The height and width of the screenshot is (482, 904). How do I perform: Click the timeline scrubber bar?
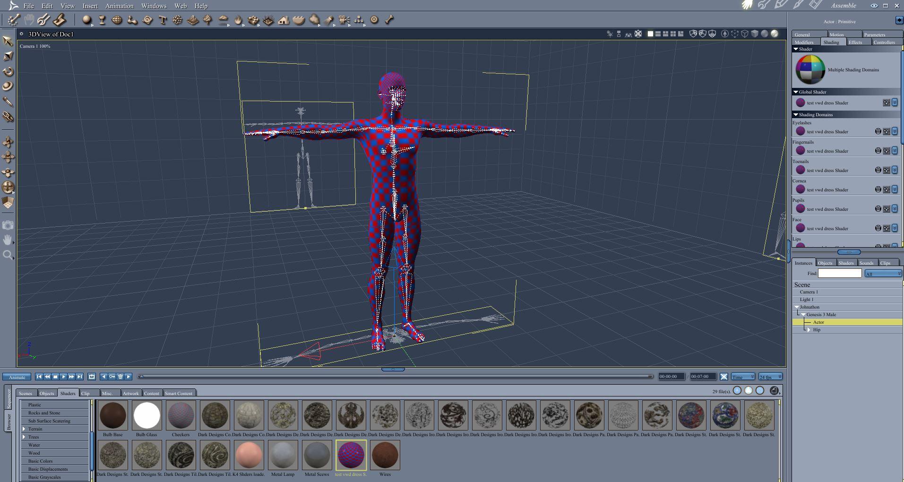click(396, 377)
